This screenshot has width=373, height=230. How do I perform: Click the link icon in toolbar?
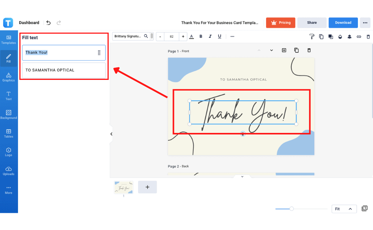(x=359, y=37)
